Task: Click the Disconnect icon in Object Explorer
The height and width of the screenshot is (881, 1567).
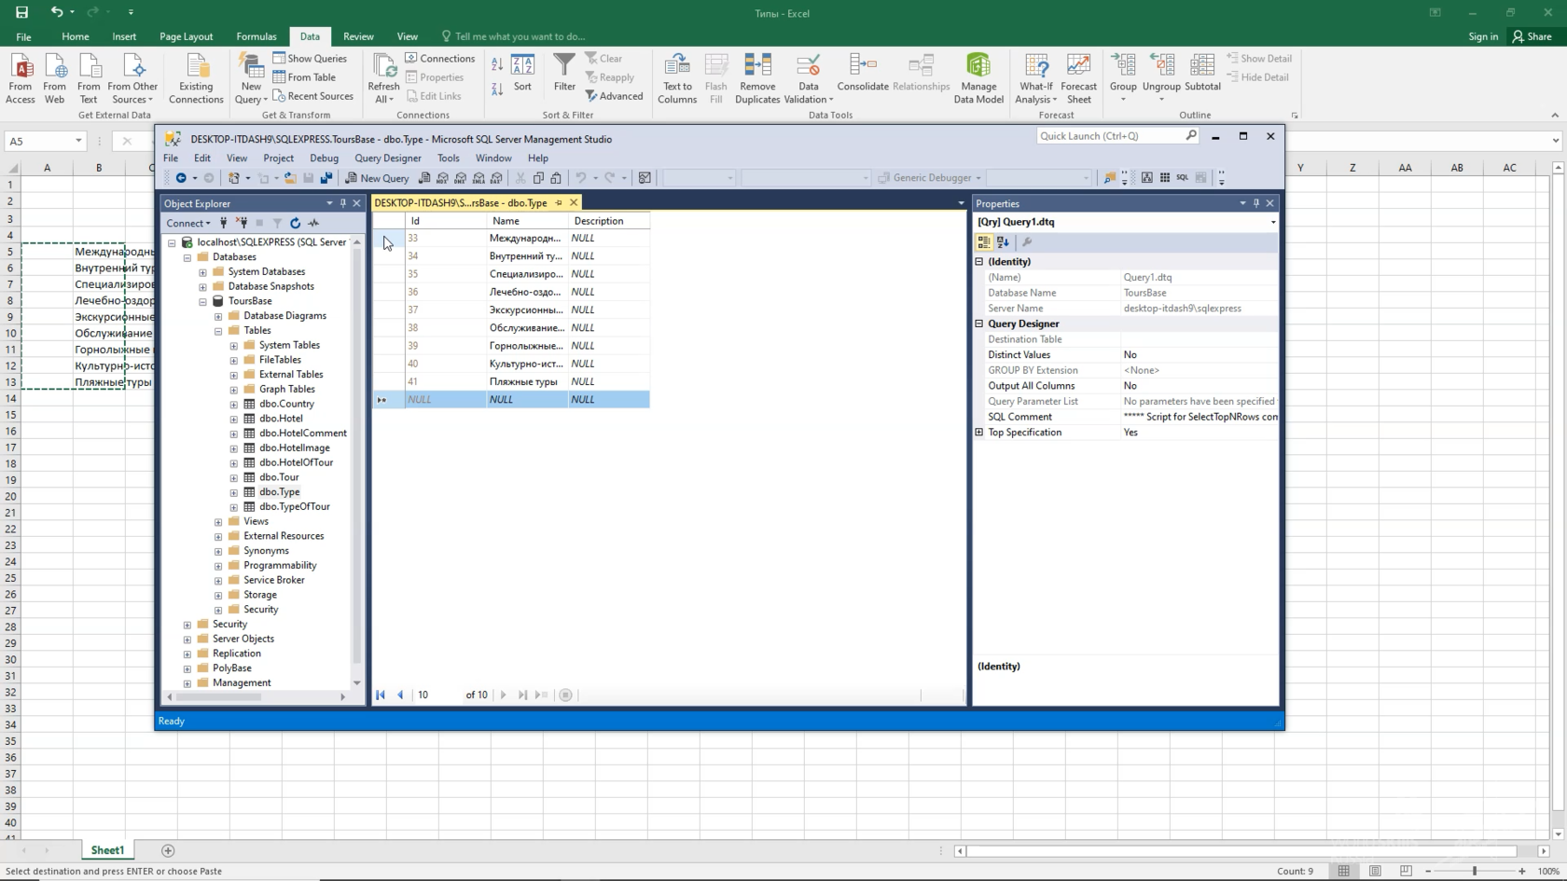Action: coord(242,223)
